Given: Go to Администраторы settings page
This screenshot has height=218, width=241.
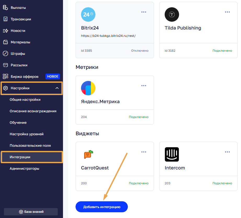Looking at the screenshot, I should (x=24, y=169).
